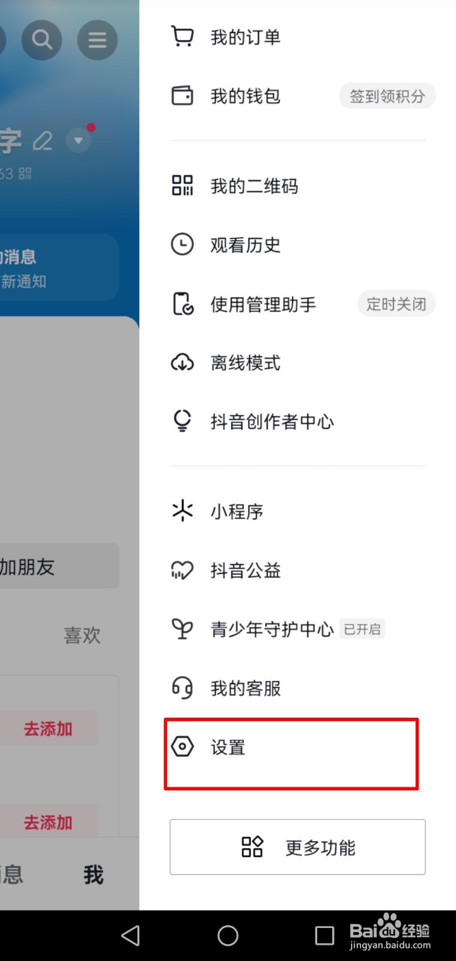Expand the account switcher arrow
The width and height of the screenshot is (456, 961).
[78, 141]
